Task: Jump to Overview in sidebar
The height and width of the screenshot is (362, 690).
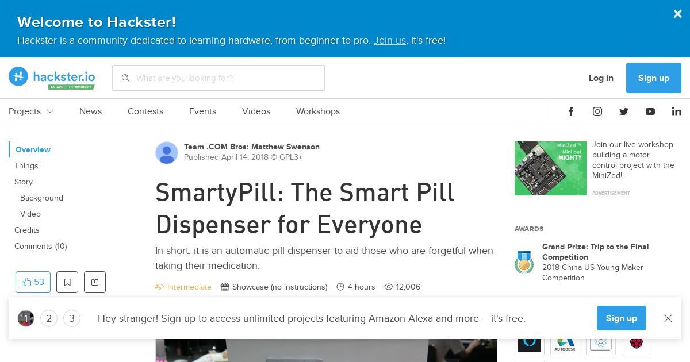Action: pos(33,149)
